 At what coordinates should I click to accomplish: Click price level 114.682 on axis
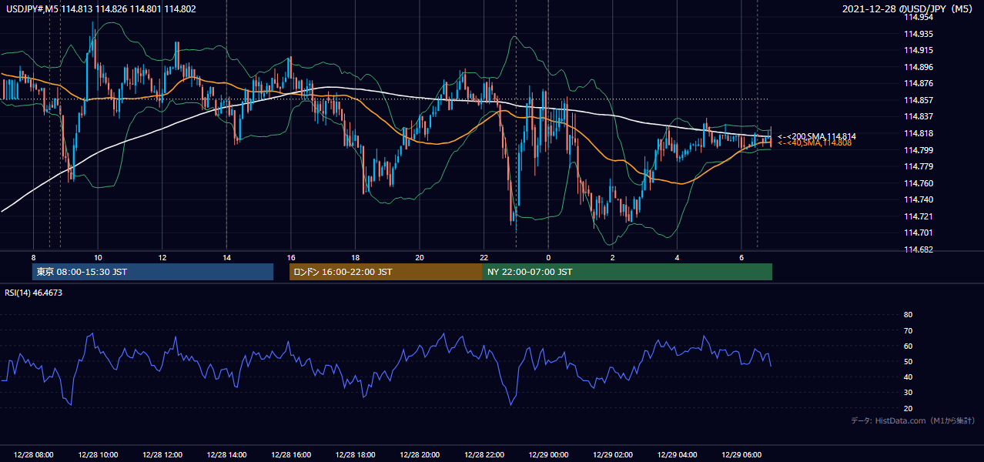click(x=918, y=249)
